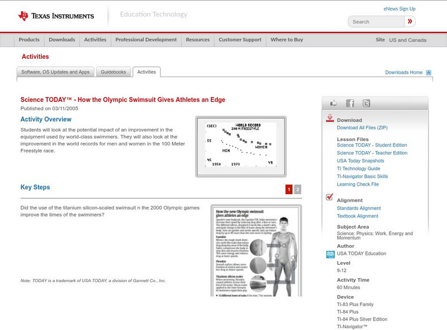
Task: Open the Products menu
Action: 29,40
